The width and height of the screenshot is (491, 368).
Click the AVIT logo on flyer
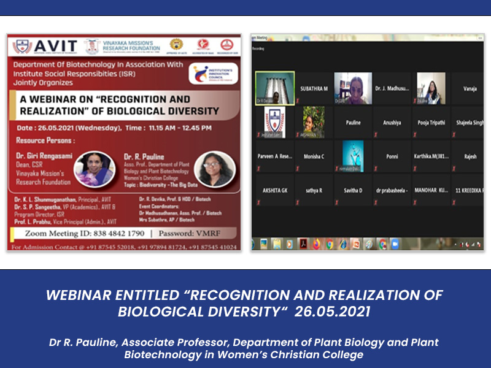point(46,47)
